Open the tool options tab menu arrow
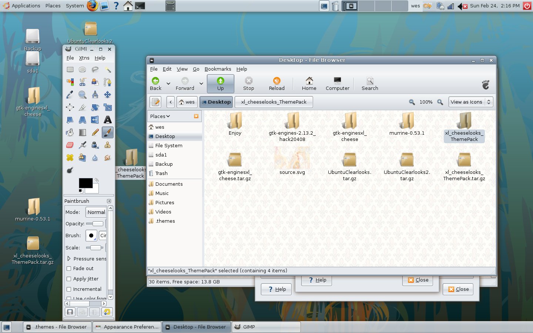Screen dimensions: 533x333 [x=109, y=201]
